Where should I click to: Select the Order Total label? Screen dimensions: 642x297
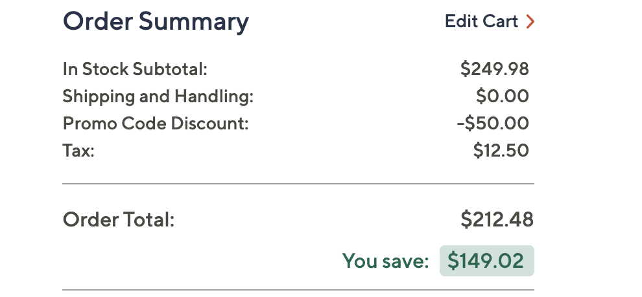pos(119,220)
